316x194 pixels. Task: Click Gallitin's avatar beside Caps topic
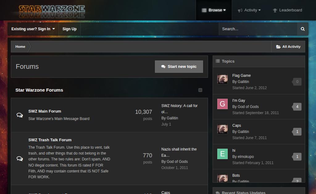click(222, 129)
